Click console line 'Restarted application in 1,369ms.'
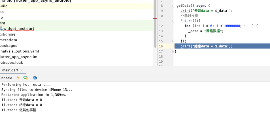270x116 pixels. pyautogui.click(x=34, y=95)
